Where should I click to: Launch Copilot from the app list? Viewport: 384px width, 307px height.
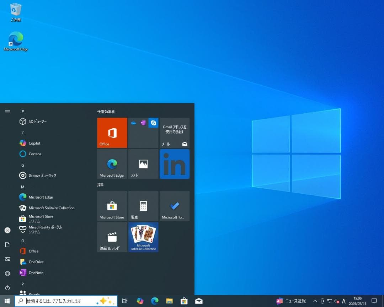point(34,143)
